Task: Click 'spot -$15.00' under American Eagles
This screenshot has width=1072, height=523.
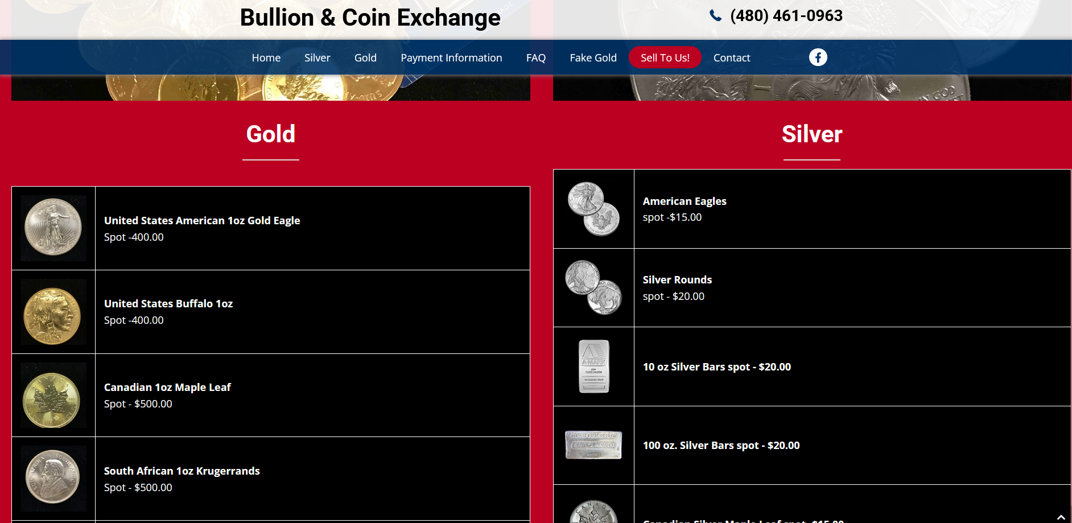Action: (673, 217)
